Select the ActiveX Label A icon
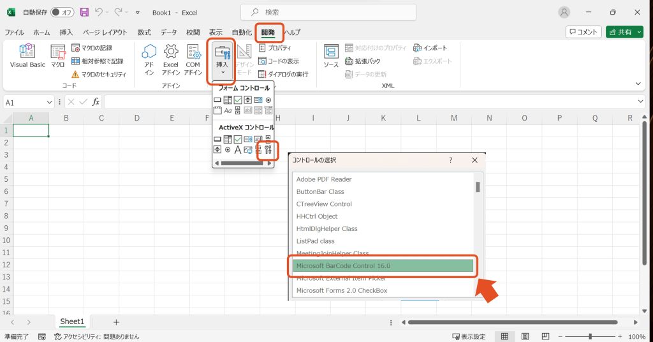Viewport: 653px width, 342px height. [238, 149]
